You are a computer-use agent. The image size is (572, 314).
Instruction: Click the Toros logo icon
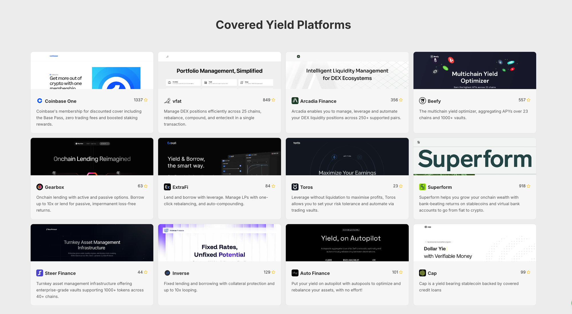point(295,187)
